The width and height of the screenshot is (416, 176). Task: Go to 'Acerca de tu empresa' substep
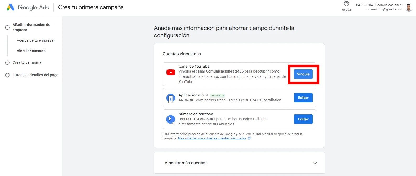35,40
